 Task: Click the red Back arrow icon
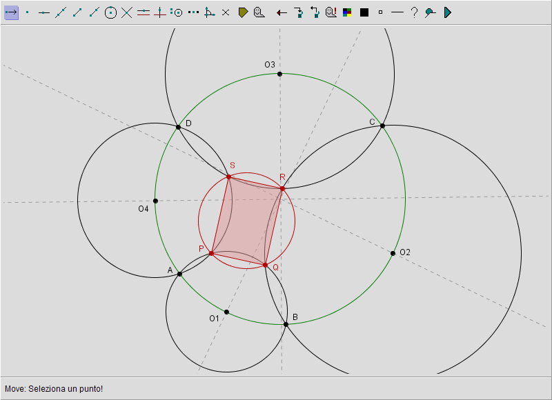coord(282,13)
